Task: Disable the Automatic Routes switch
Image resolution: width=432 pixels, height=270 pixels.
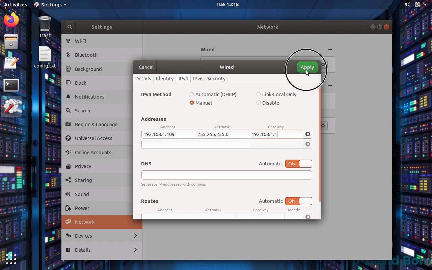Action: tap(298, 201)
